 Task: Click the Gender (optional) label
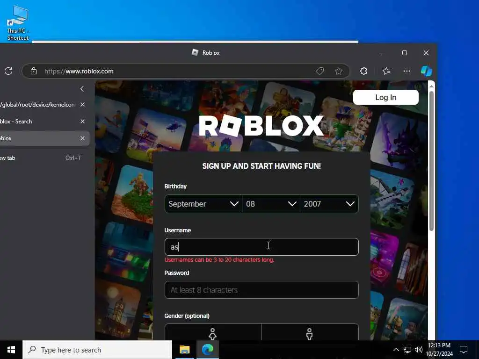[187, 316]
